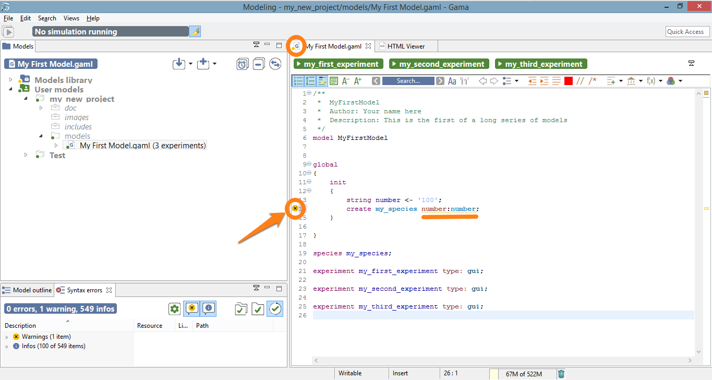Image resolution: width=712 pixels, height=380 pixels.
Task: Expand the doc folder
Action: coord(41,108)
